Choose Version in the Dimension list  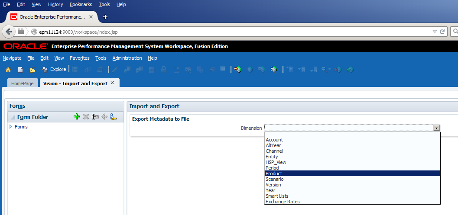pos(352,185)
